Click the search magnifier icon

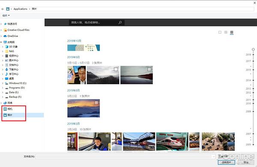pyautogui.click(x=120, y=23)
